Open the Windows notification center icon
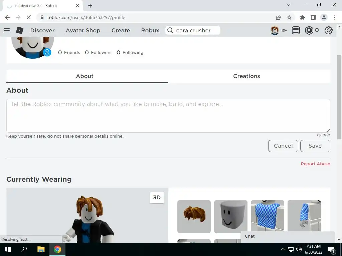 332,249
